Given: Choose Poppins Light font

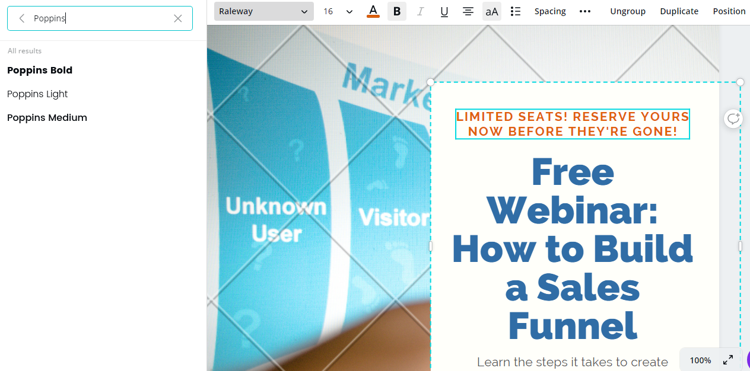Looking at the screenshot, I should [37, 94].
